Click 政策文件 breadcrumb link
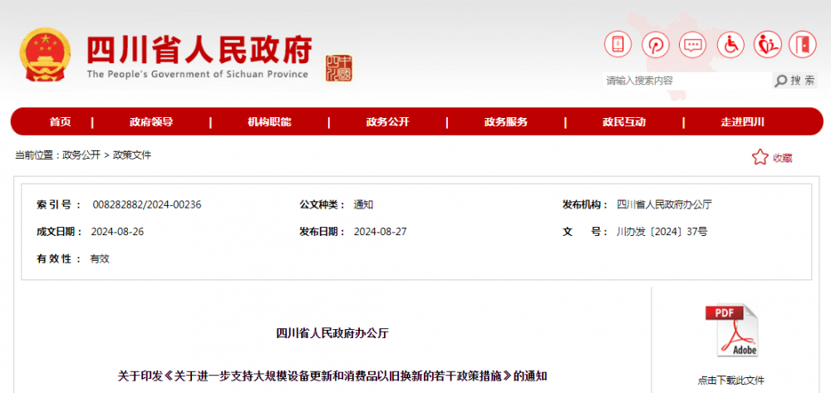831x393 pixels. coord(132,155)
